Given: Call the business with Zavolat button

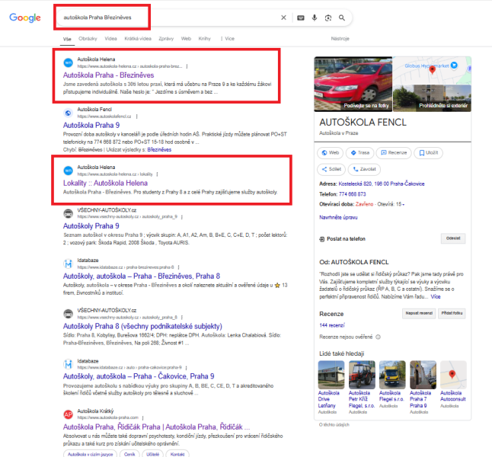Looking at the screenshot, I should coord(364,169).
